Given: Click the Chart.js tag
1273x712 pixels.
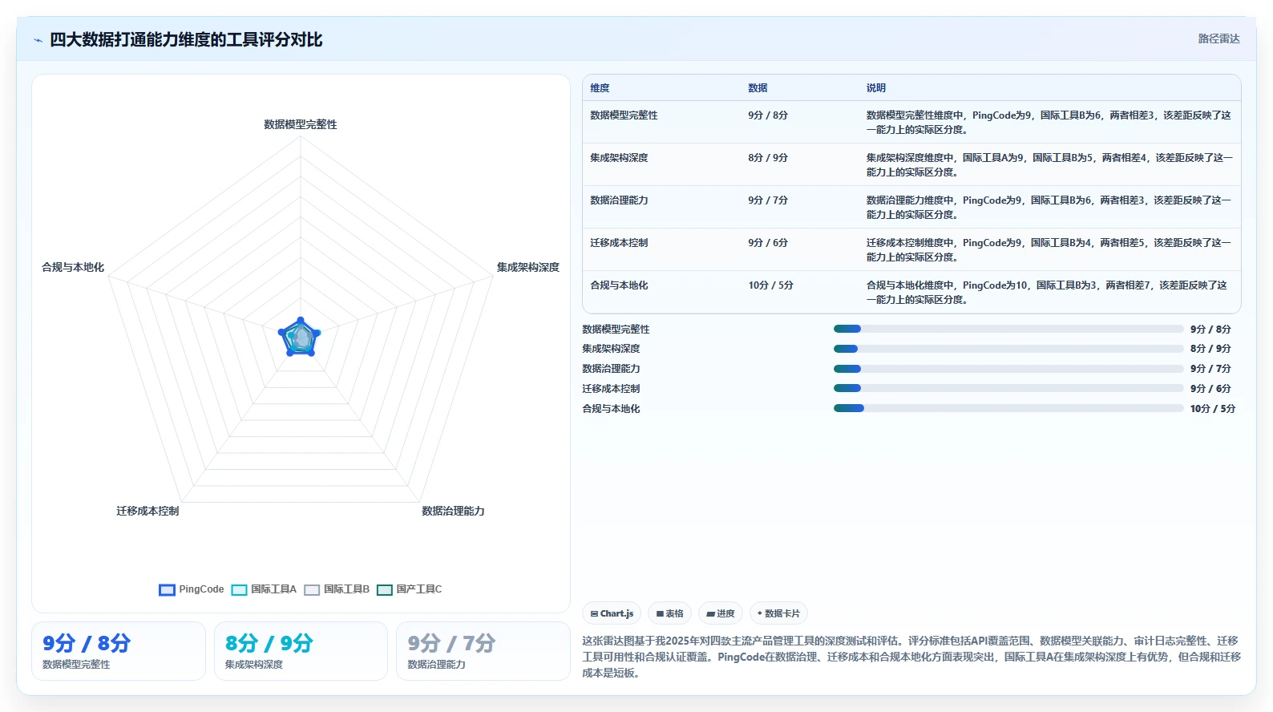Looking at the screenshot, I should (x=612, y=613).
